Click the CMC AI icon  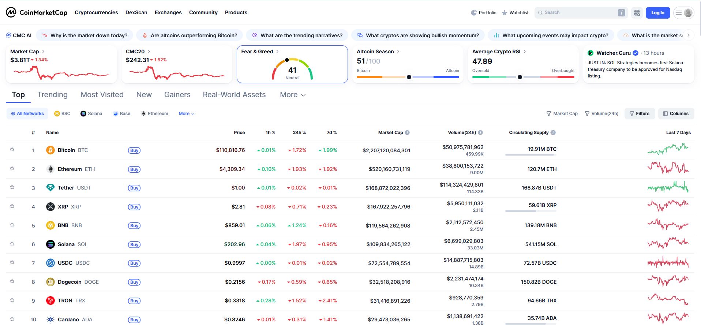[9, 35]
